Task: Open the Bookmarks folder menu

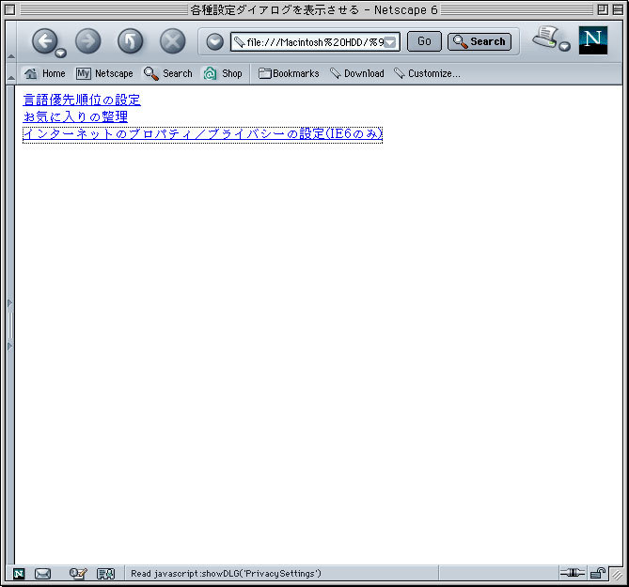Action: [289, 73]
